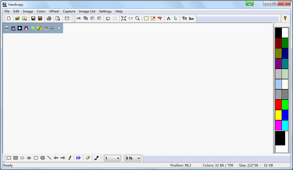Image resolution: width=293 pixels, height=170 pixels.
Task: Click the penguin icon on the second toolbar
Action: pos(26,28)
